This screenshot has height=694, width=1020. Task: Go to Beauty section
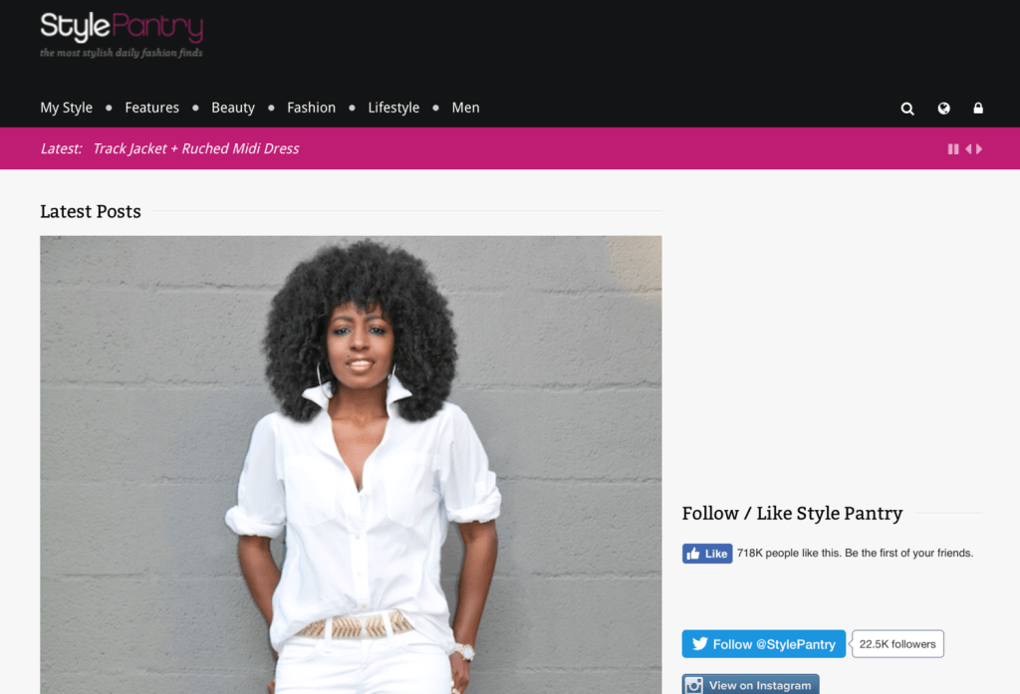tap(233, 108)
